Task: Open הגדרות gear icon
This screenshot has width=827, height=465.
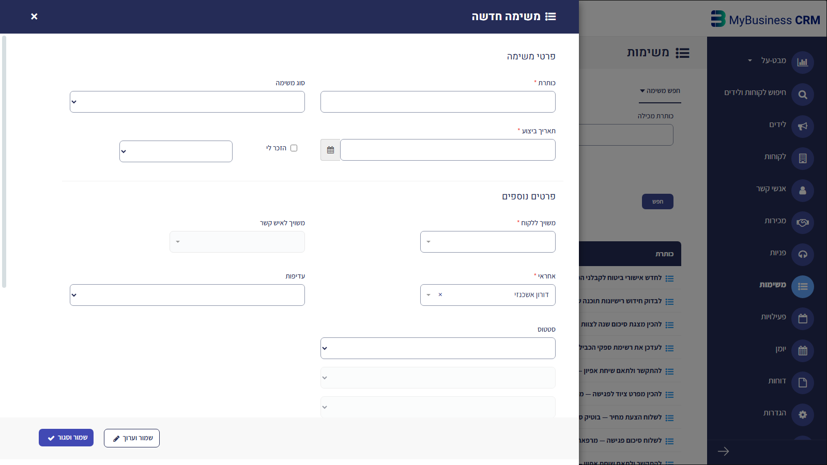Action: 802,415
